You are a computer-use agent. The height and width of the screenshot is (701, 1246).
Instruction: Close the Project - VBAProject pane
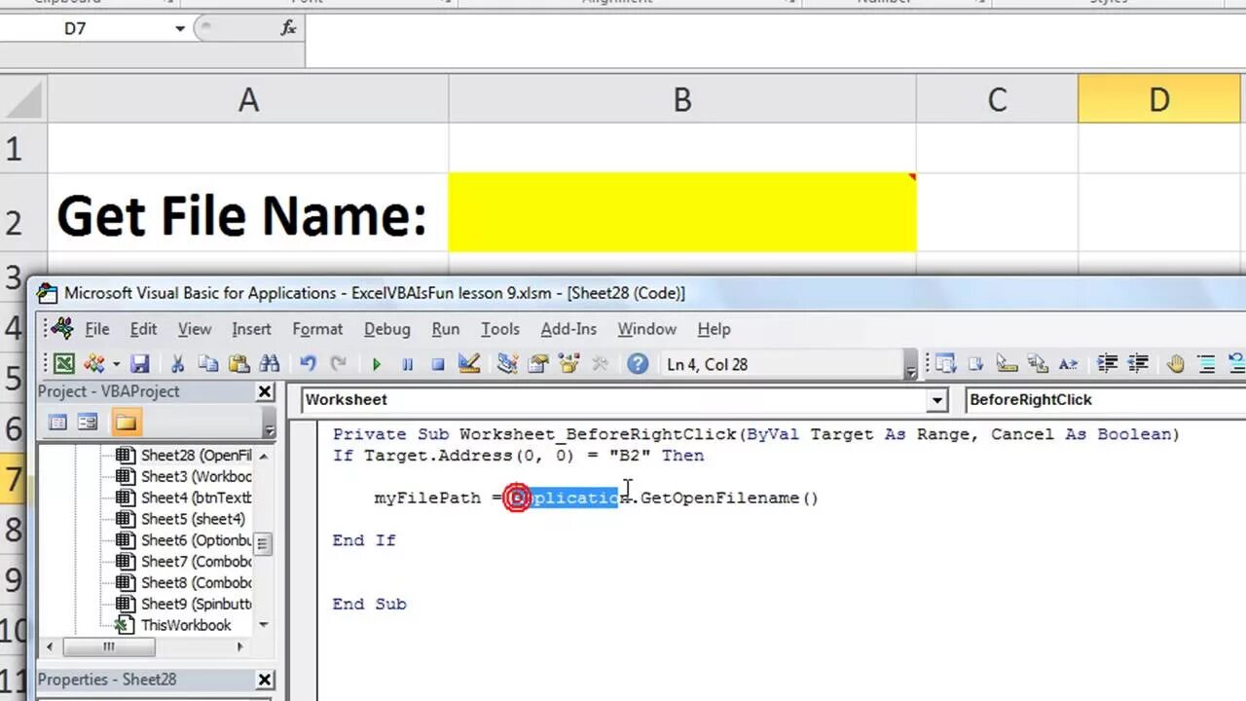pyautogui.click(x=265, y=391)
